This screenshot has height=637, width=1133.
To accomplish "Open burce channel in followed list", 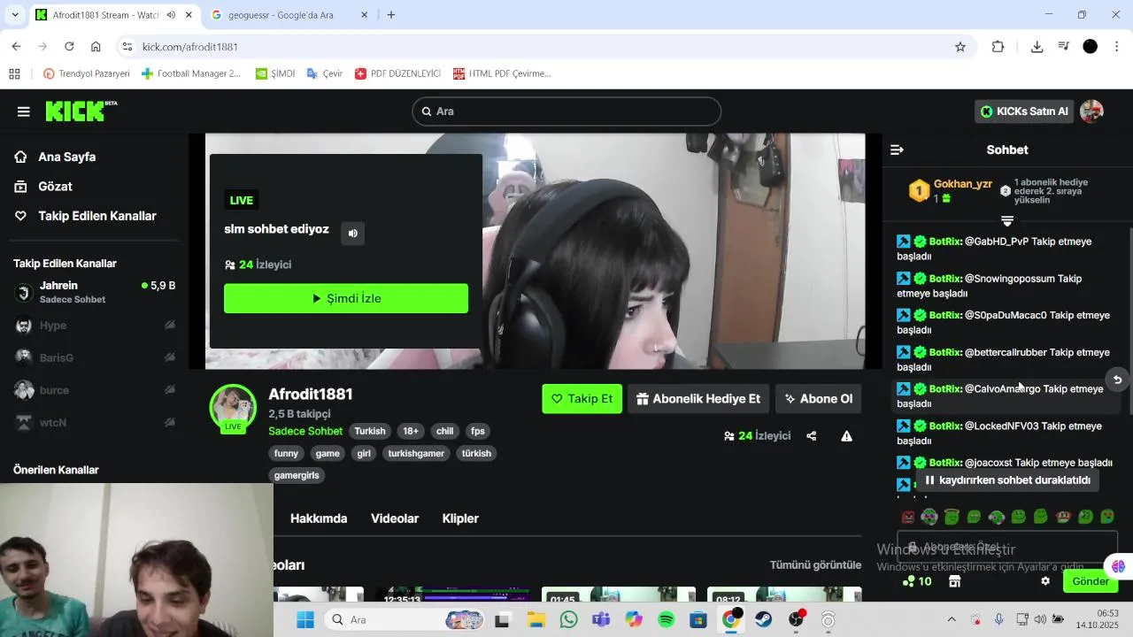I will coord(95,390).
